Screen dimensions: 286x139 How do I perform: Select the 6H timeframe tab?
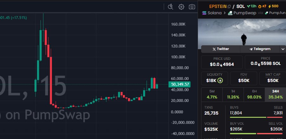(254, 95)
